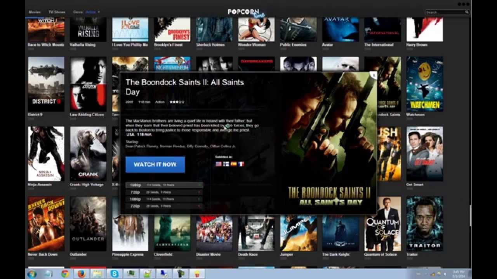Viewport: 497px width, 279px height.
Task: Click the system clock in the tray
Action: (x=459, y=274)
